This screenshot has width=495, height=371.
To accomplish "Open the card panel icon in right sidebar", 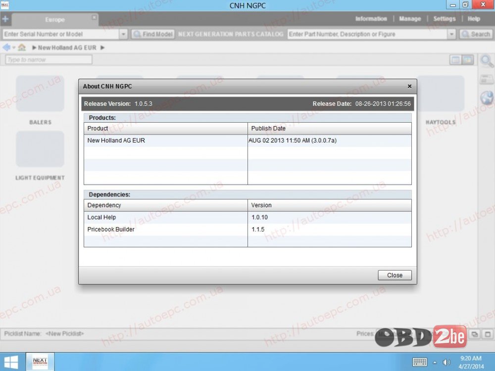I will tap(487, 80).
